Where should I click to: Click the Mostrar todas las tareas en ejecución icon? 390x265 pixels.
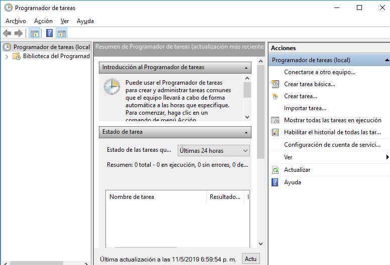pos(275,120)
